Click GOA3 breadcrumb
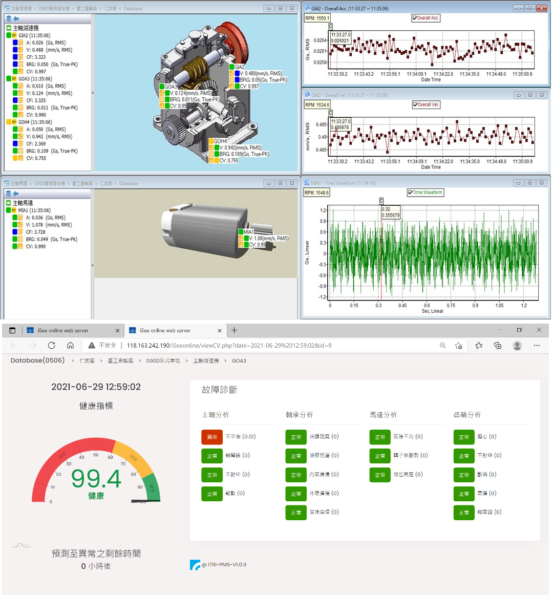Viewport: 553px width, 595px height. coord(239,360)
